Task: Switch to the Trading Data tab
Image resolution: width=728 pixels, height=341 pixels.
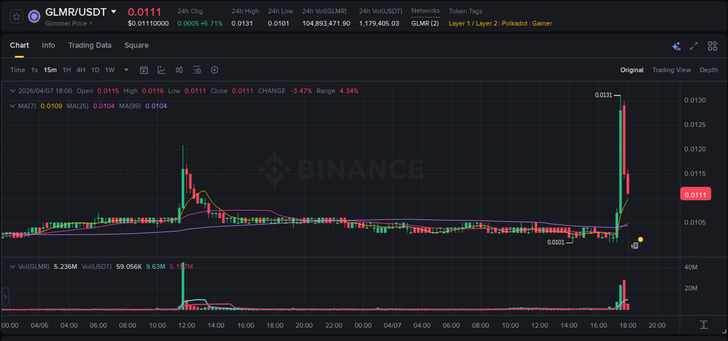Action: (x=90, y=45)
